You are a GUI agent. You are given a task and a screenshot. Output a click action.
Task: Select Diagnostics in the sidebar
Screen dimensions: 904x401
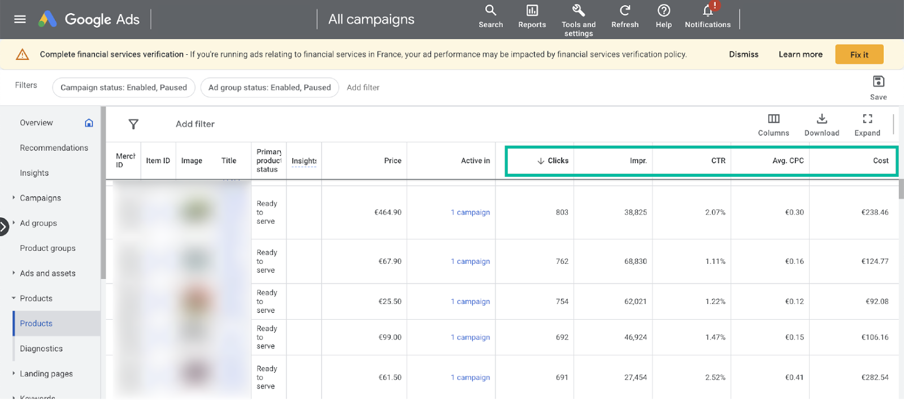point(41,348)
